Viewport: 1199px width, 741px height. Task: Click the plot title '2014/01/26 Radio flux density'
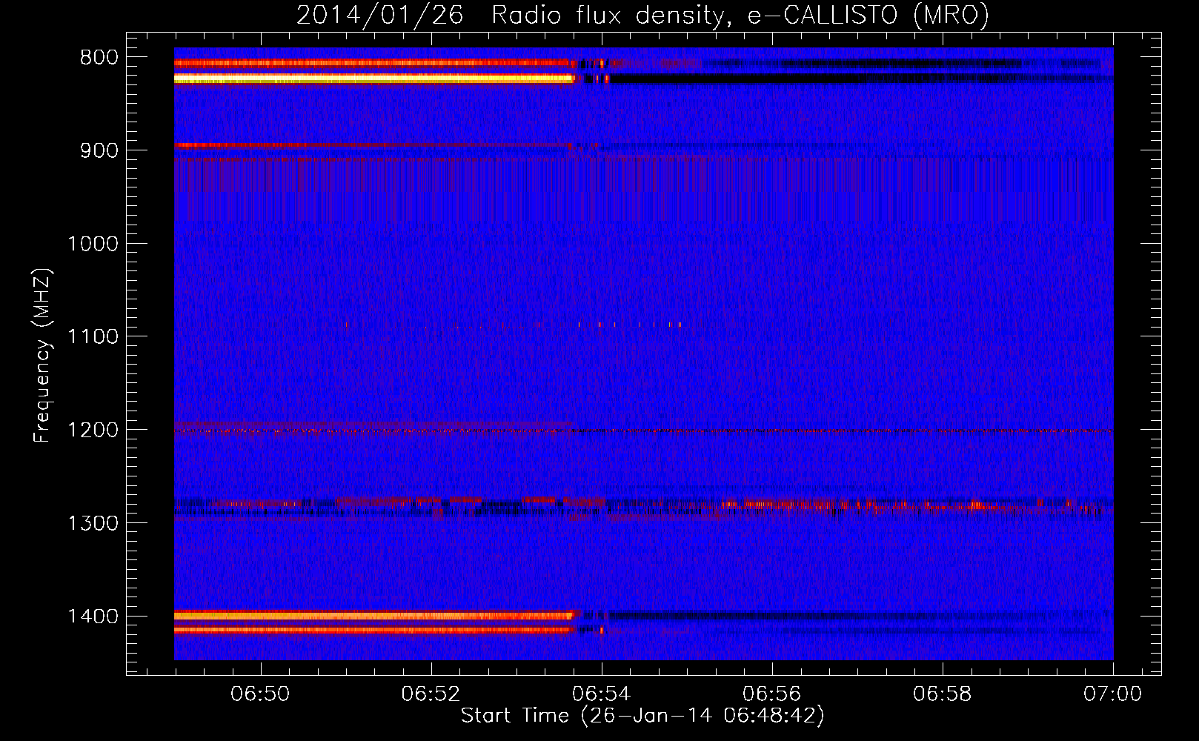pyautogui.click(x=642, y=15)
